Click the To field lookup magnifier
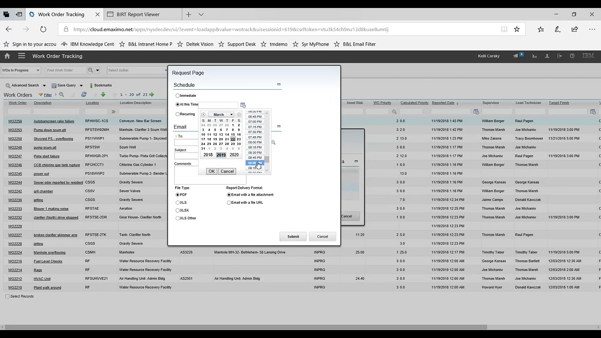 [273, 142]
